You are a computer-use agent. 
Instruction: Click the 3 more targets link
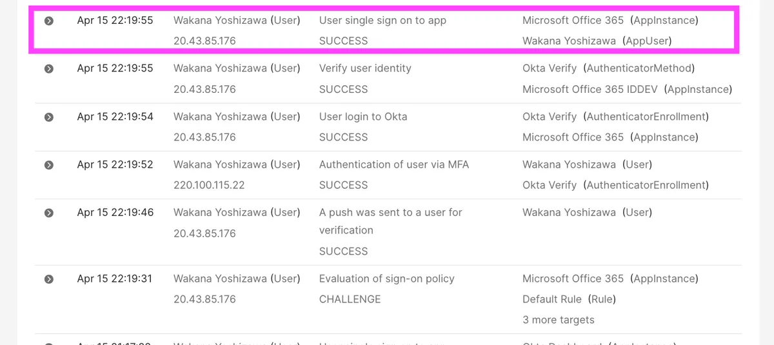559,320
